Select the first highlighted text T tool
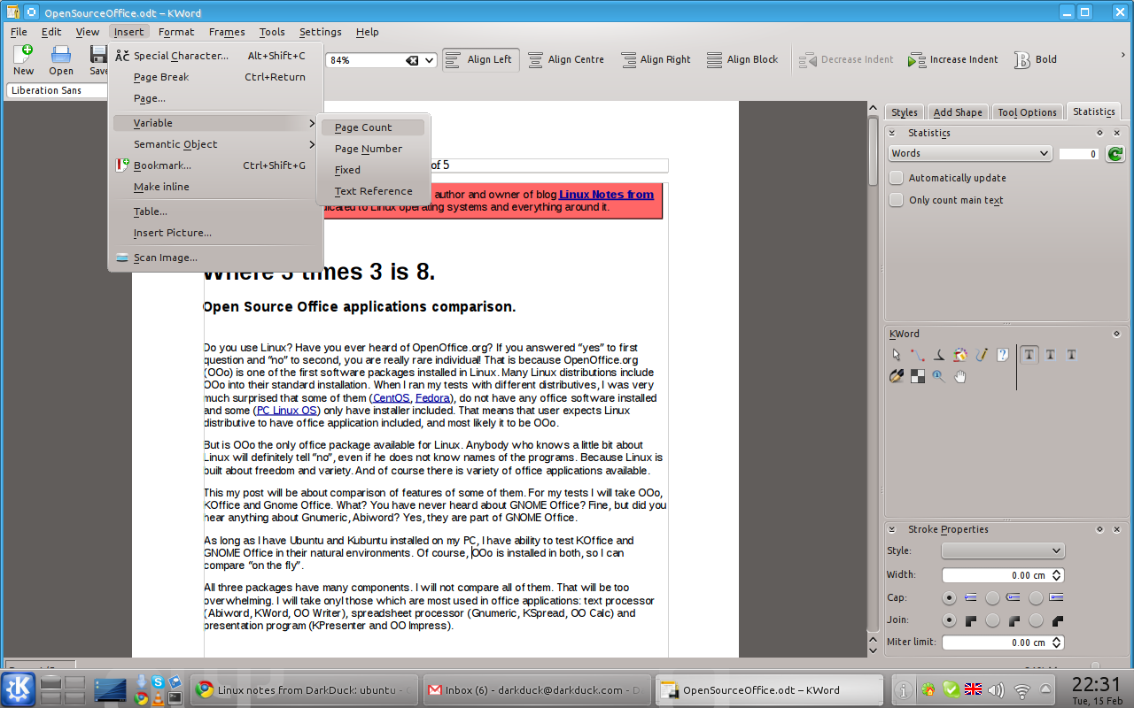Image resolution: width=1134 pixels, height=708 pixels. pos(1029,354)
